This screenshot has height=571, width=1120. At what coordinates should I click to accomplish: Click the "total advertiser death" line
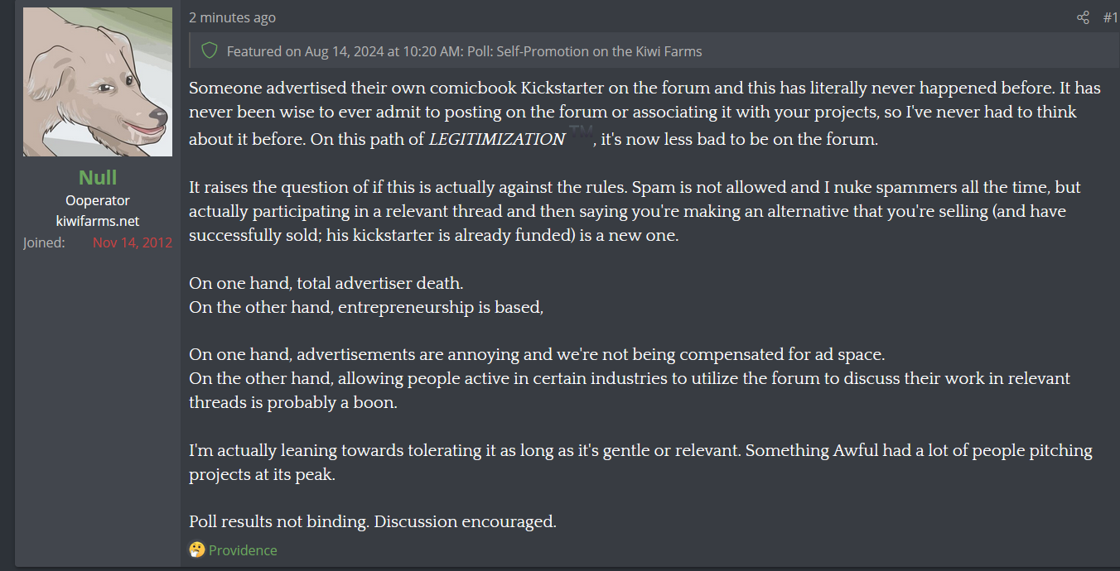(x=326, y=283)
